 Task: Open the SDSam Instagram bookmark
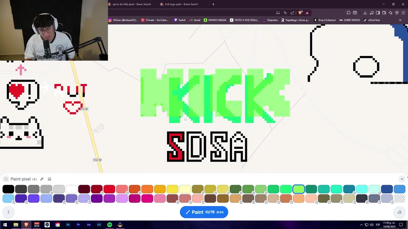click(x=123, y=20)
